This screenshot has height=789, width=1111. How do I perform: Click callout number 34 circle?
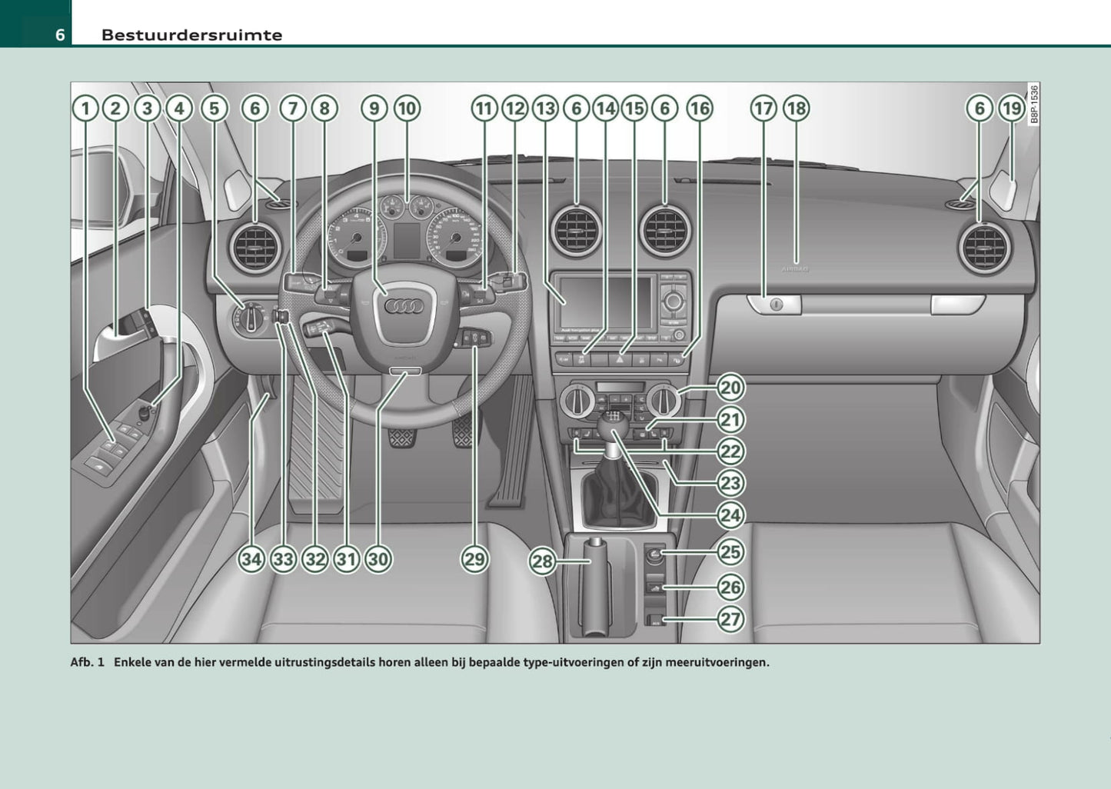(251, 559)
